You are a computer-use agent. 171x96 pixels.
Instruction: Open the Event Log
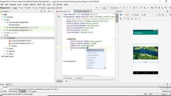coord(167,91)
